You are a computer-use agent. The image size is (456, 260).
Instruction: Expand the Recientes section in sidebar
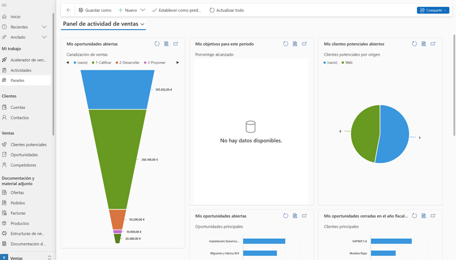pos(44,27)
